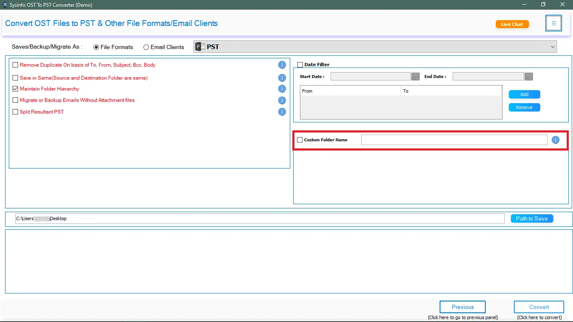The width and height of the screenshot is (573, 322).
Task: Enable Migrate Emails Without Attachment files
Action: click(16, 100)
